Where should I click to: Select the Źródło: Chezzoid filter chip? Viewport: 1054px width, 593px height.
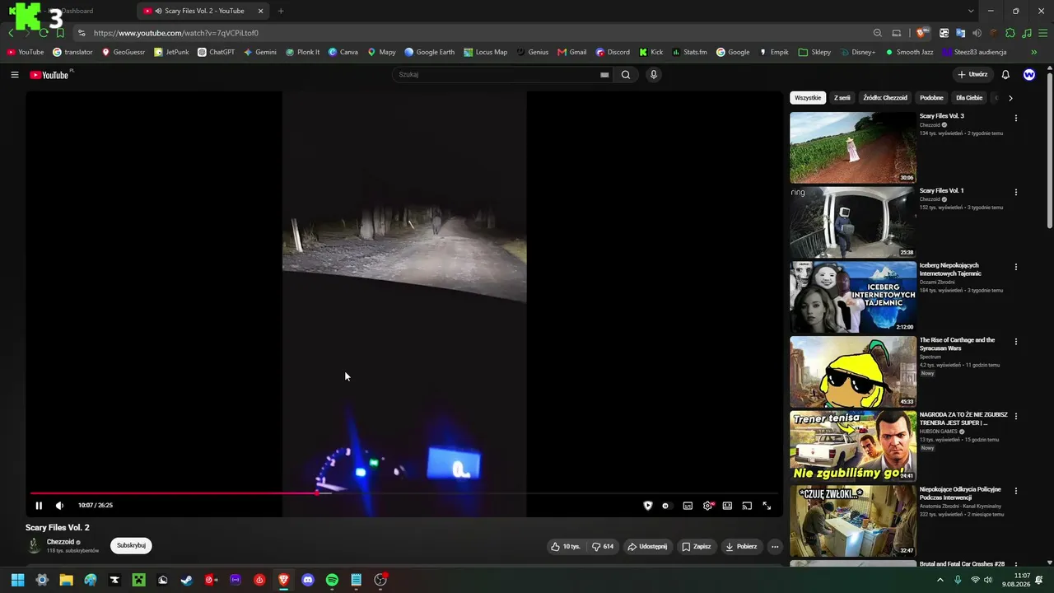(x=885, y=98)
